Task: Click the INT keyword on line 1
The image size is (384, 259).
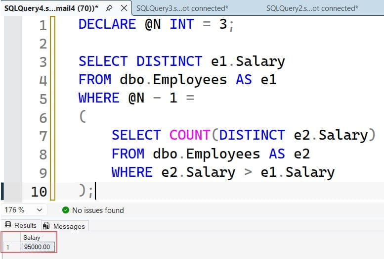Action: [x=182, y=24]
